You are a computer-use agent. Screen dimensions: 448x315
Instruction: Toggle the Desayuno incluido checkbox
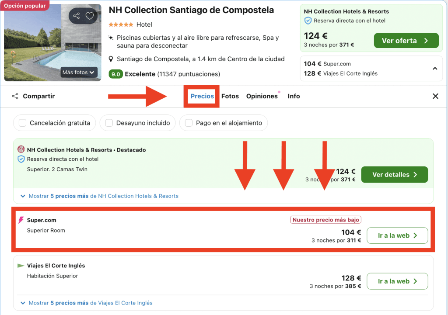(x=109, y=123)
